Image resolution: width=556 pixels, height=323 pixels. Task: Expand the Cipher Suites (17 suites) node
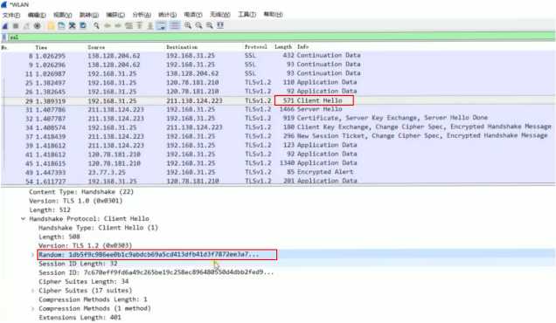point(32,291)
